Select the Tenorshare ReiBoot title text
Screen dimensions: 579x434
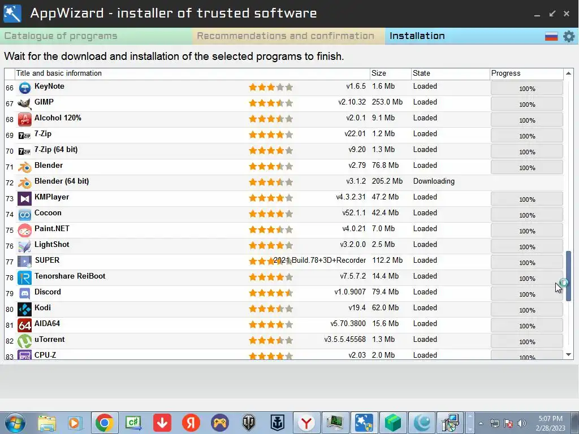pos(70,276)
